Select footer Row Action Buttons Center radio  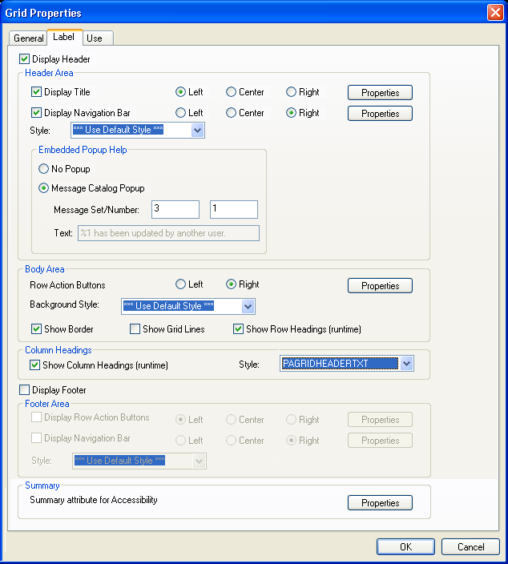[231, 420]
